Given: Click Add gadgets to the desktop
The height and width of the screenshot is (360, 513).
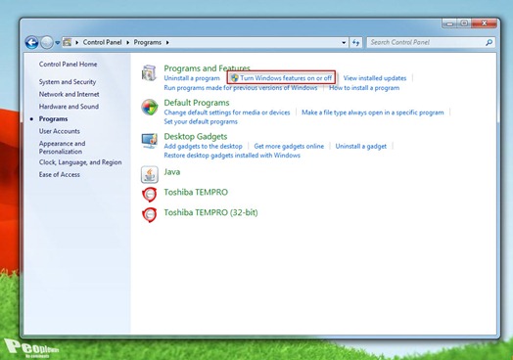Looking at the screenshot, I should pyautogui.click(x=204, y=146).
